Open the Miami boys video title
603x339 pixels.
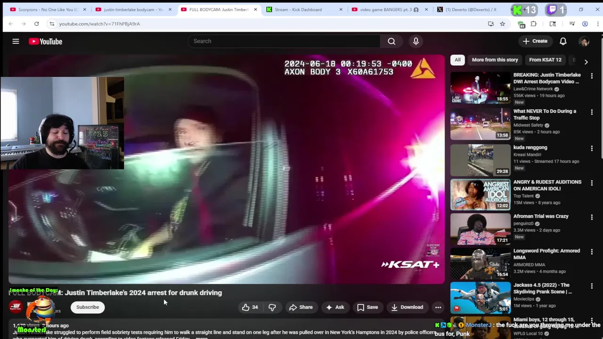pos(544,323)
